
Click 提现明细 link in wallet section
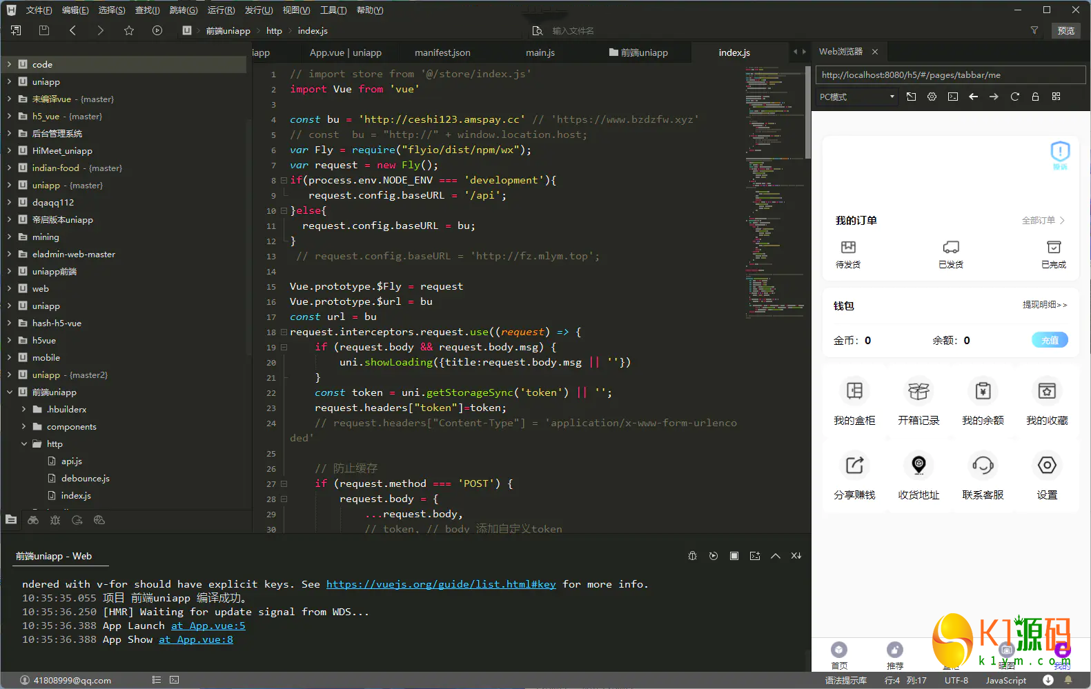(x=1045, y=305)
